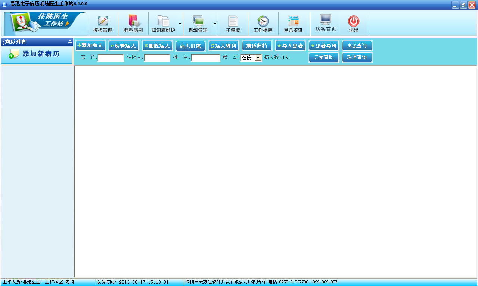Go to 病案首页 monitor icon
Screen dimensions: 478x286
click(x=325, y=20)
